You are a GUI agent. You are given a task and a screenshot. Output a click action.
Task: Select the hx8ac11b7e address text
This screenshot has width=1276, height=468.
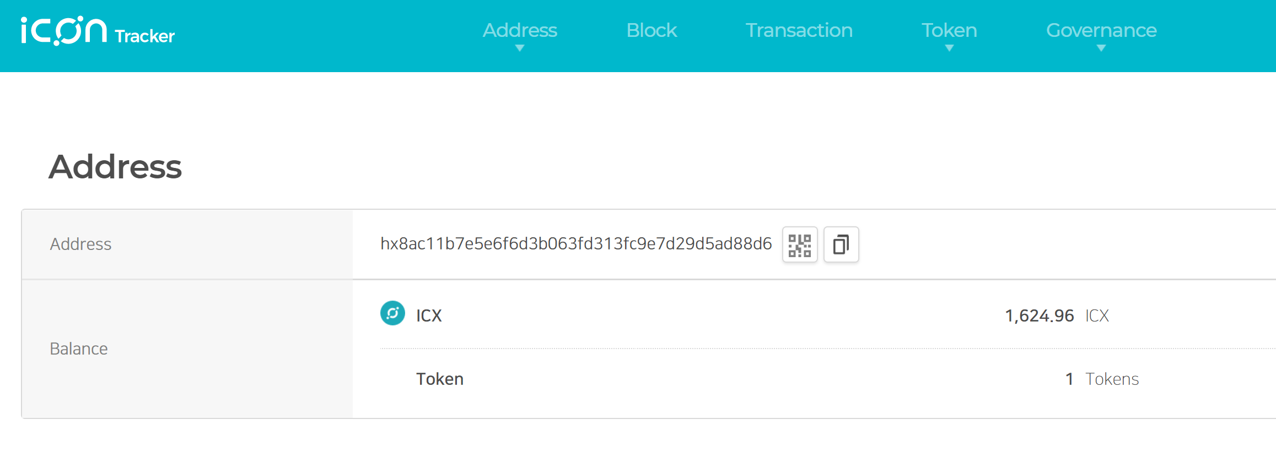(576, 244)
